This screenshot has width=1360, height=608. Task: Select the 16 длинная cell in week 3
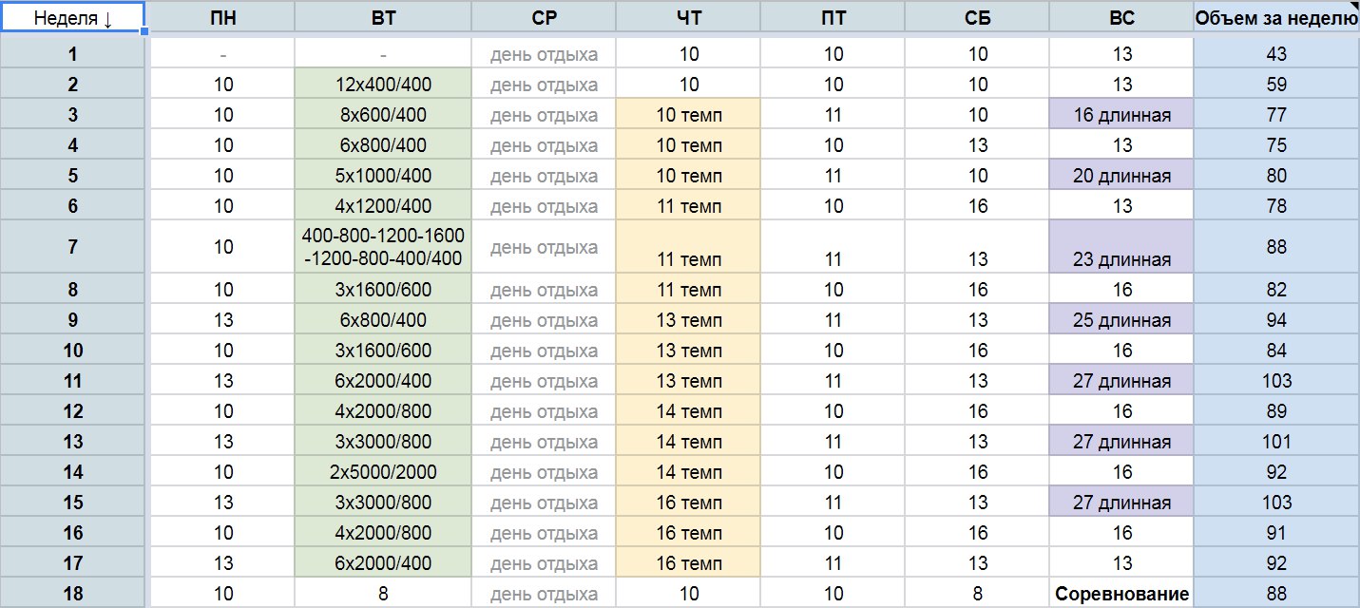pyautogui.click(x=1121, y=114)
